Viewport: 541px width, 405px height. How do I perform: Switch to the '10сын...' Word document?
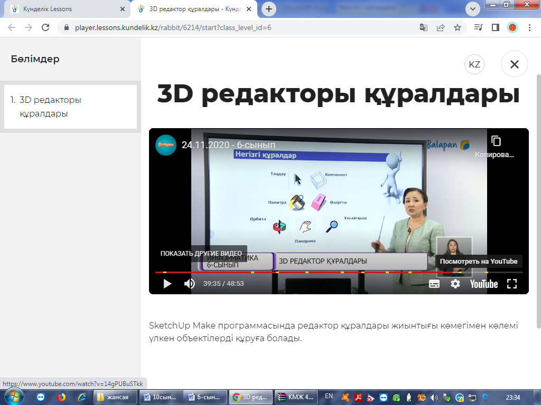click(161, 397)
